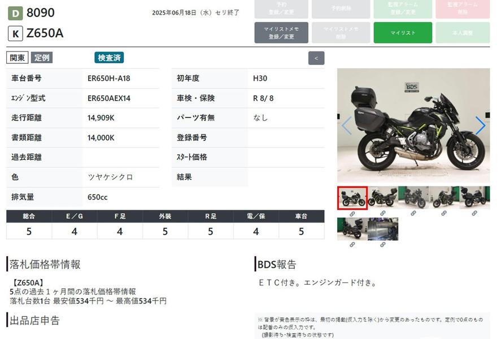The height and width of the screenshot is (339, 501).
Task: Collapse the panel with the '<' button
Action: click(x=316, y=58)
